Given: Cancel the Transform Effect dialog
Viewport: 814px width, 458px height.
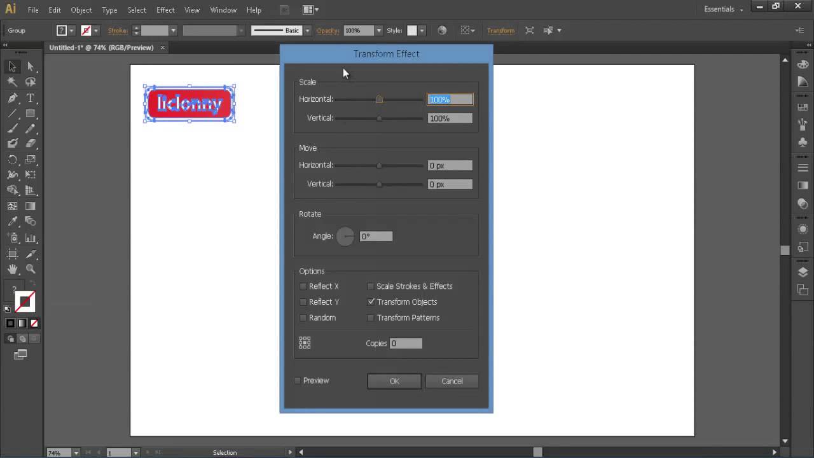Looking at the screenshot, I should 452,381.
